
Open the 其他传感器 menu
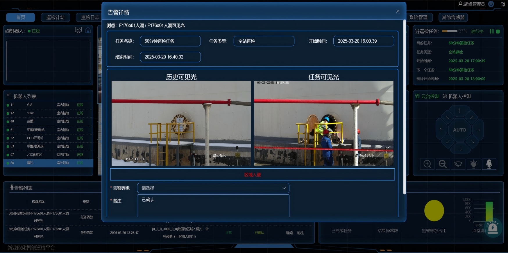pyautogui.click(x=453, y=17)
